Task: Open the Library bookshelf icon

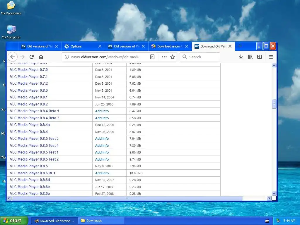Action: [x=250, y=57]
